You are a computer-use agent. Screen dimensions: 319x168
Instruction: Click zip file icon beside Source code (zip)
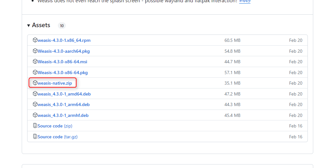35,126
